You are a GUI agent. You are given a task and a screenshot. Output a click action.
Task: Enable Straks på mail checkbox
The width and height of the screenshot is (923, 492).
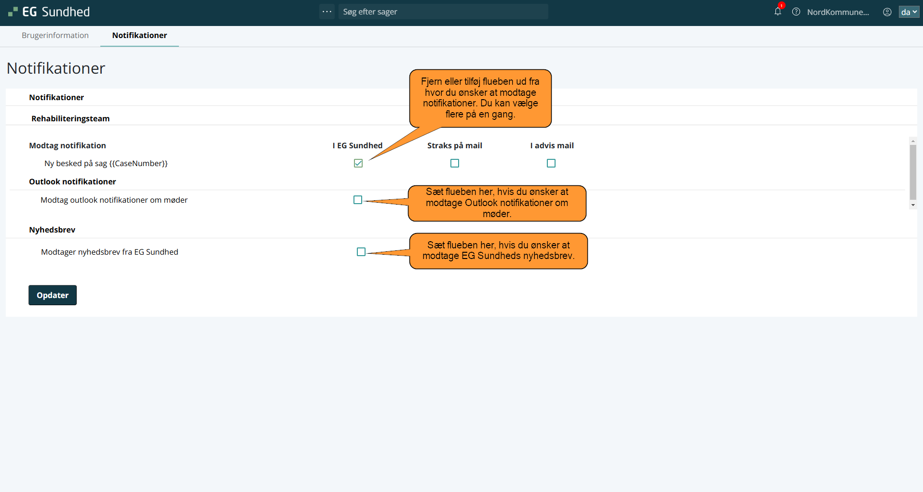click(x=455, y=163)
